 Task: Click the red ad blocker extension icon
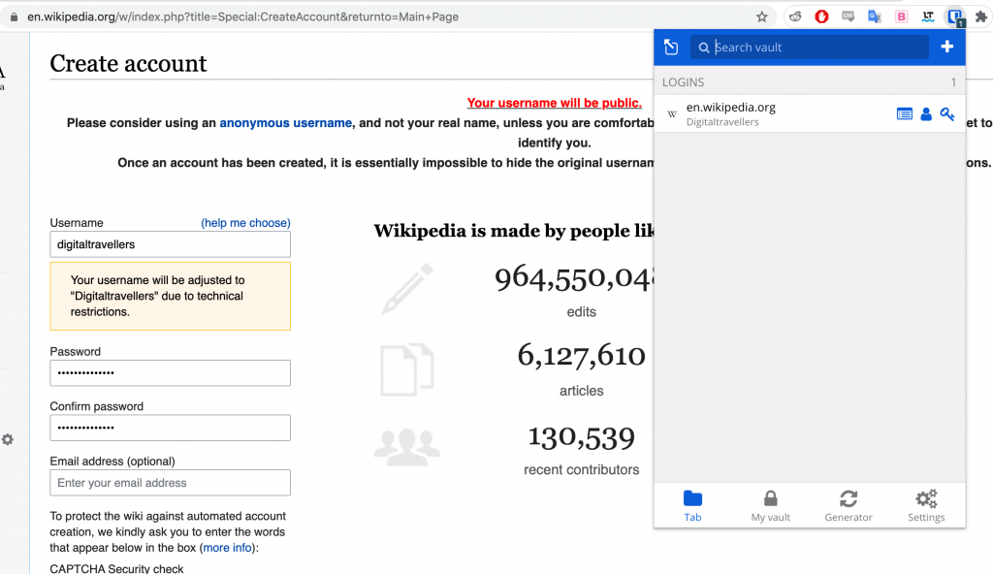coord(821,16)
